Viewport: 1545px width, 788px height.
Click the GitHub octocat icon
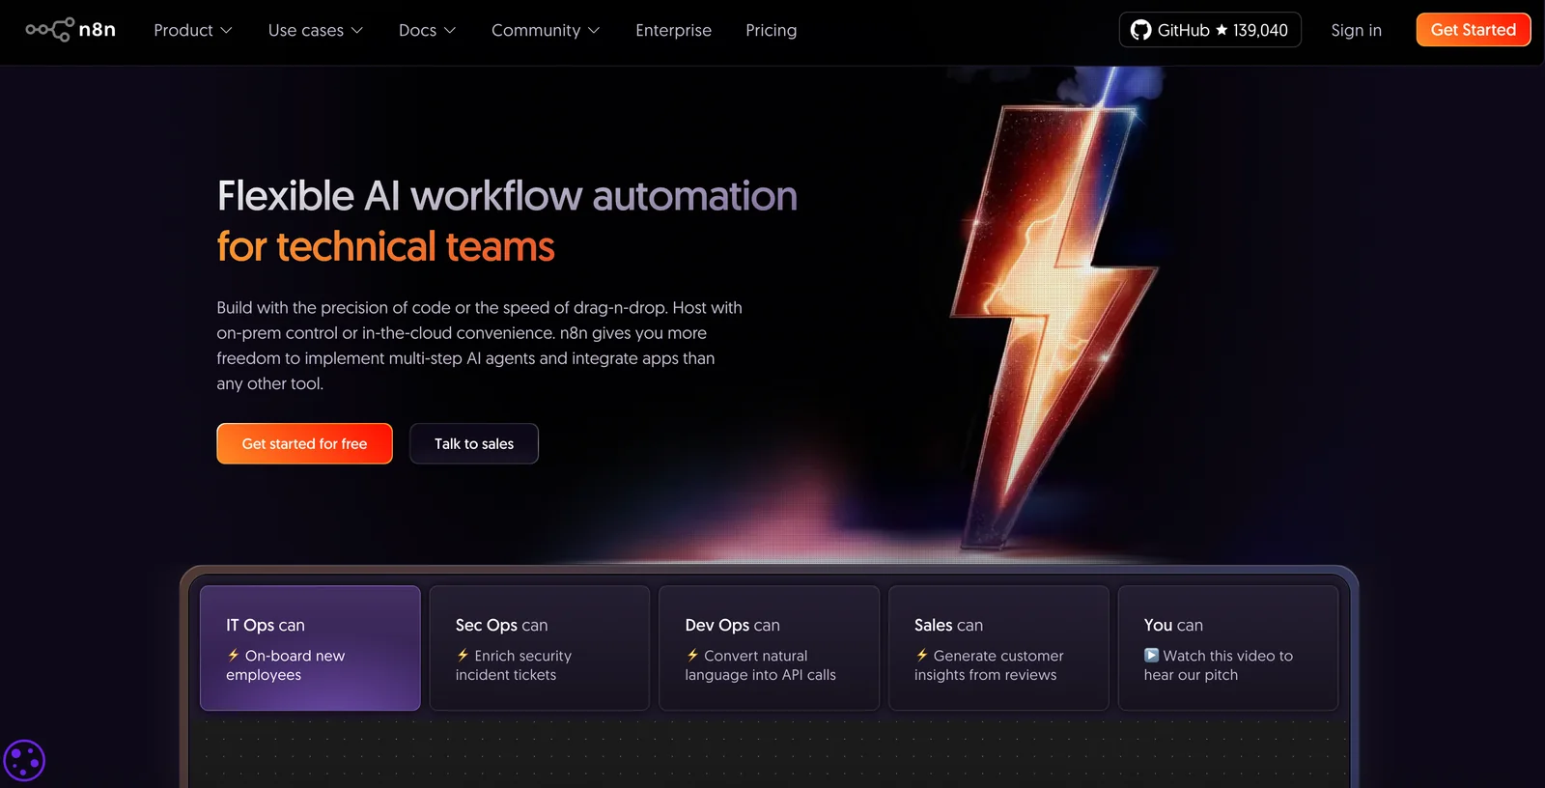(1141, 30)
